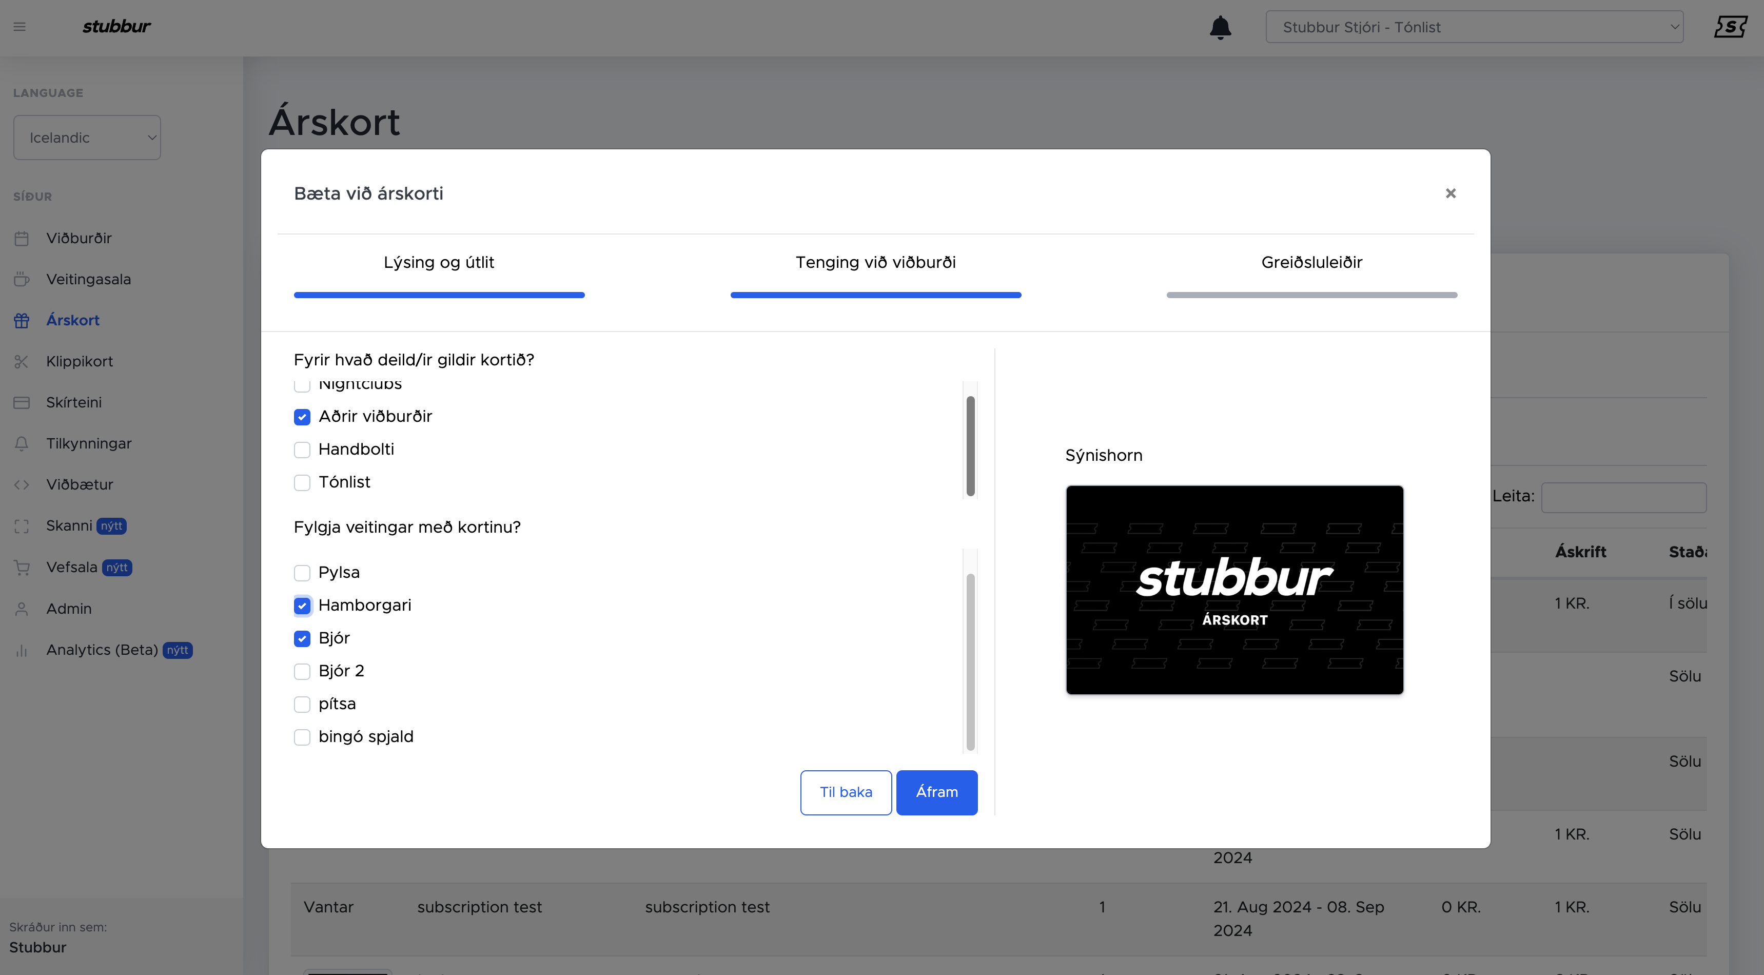1764x975 pixels.
Task: Click the notification bell icon
Action: pyautogui.click(x=1220, y=27)
